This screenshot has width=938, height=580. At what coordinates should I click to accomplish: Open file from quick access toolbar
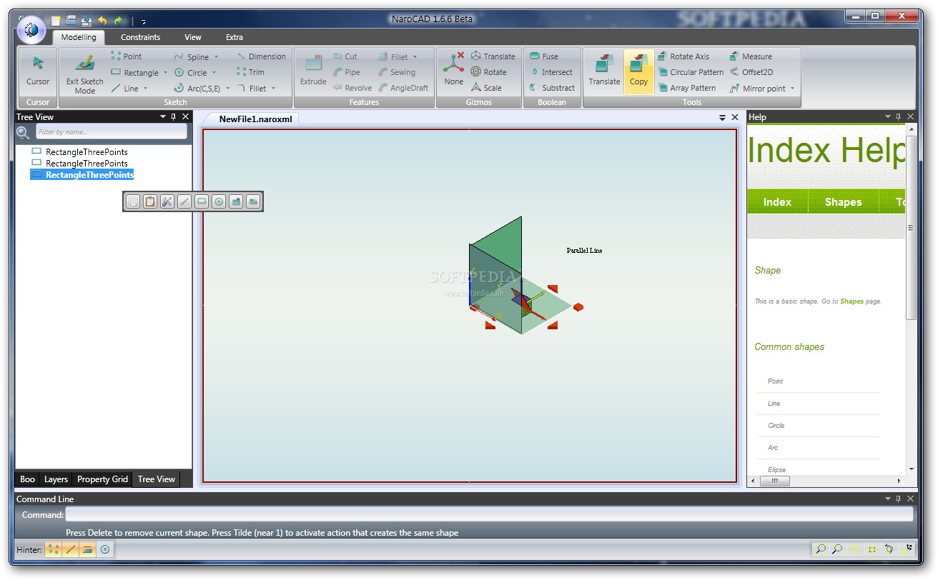[71, 21]
